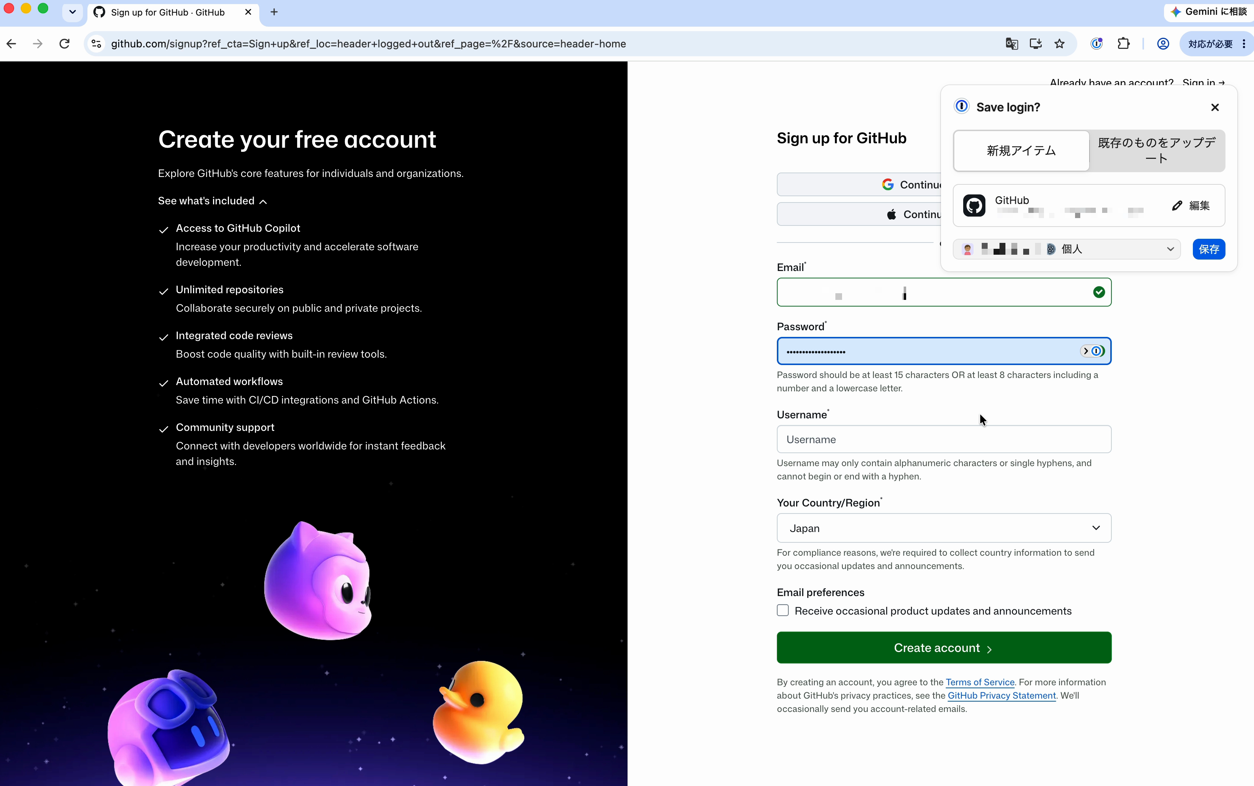Click Continue with Apple button
1254x786 pixels.
tap(859, 214)
